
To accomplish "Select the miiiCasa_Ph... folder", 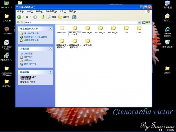I will (x=100, y=30).
